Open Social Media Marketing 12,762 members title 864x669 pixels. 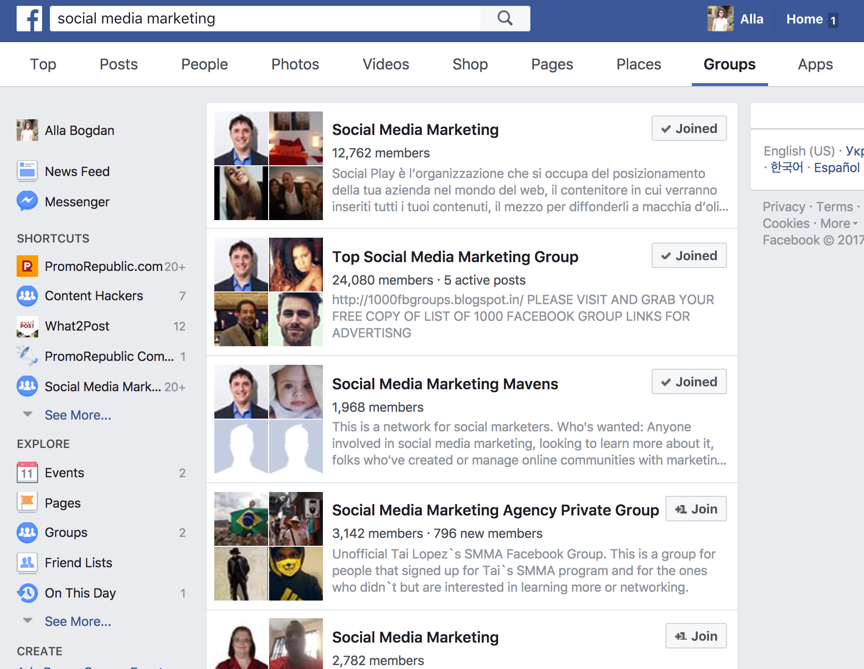point(415,129)
